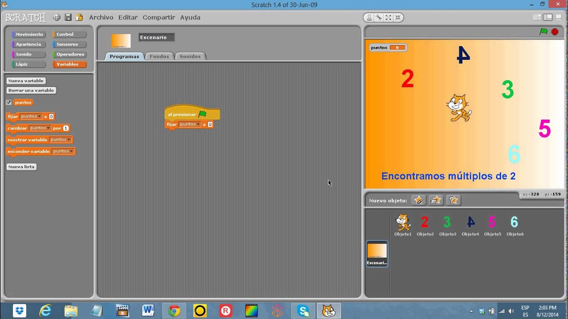
Task: Show the Operadores block category
Action: point(70,54)
